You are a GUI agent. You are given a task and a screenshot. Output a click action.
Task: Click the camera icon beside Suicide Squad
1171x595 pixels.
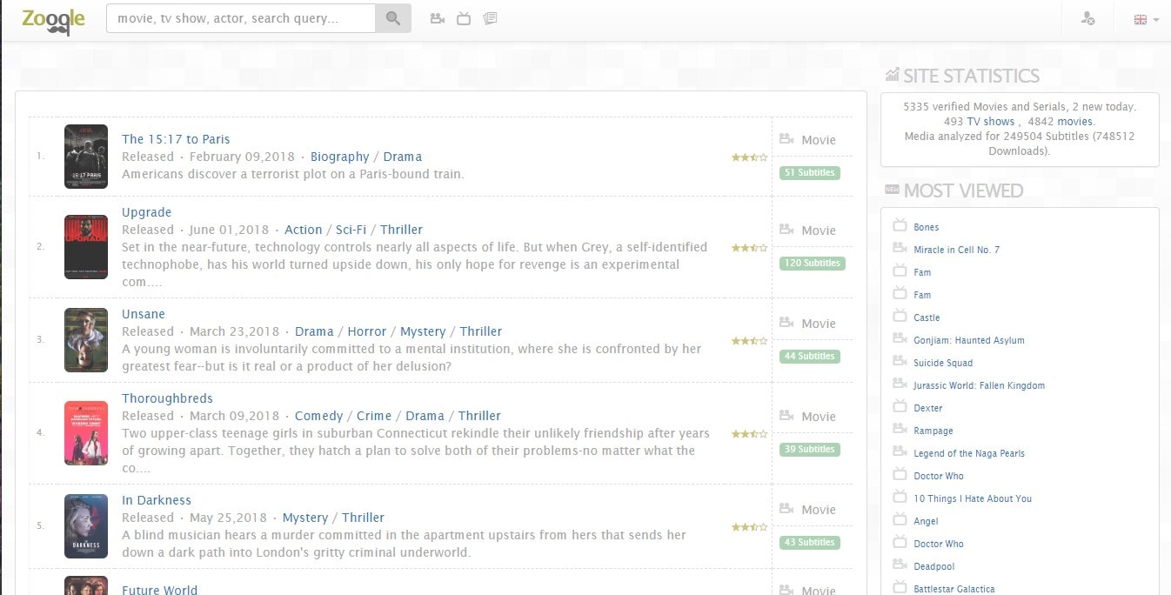(x=900, y=362)
